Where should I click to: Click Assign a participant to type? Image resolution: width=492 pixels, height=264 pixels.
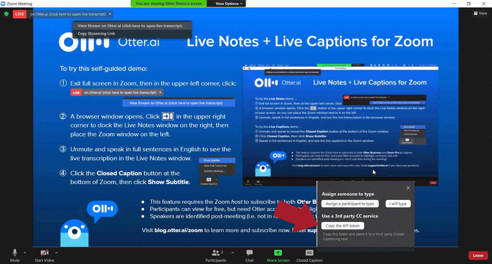[350, 204]
